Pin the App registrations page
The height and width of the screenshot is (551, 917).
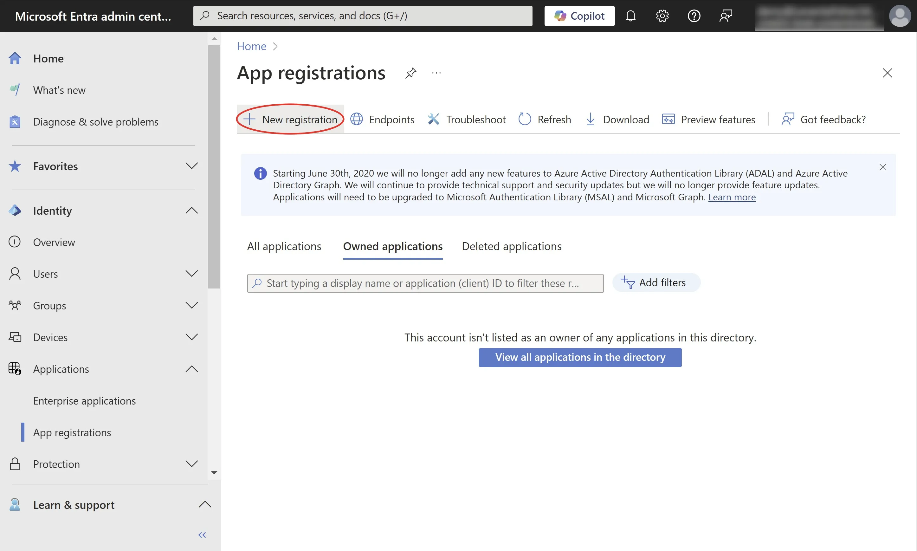(410, 73)
